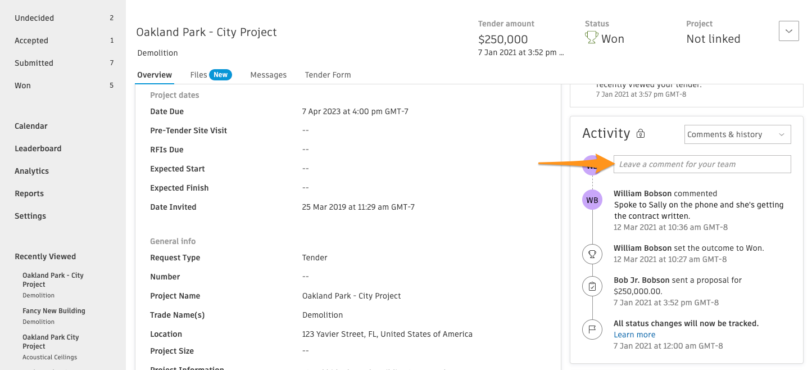
Task: Open Analytics from the sidebar
Action: pos(31,171)
